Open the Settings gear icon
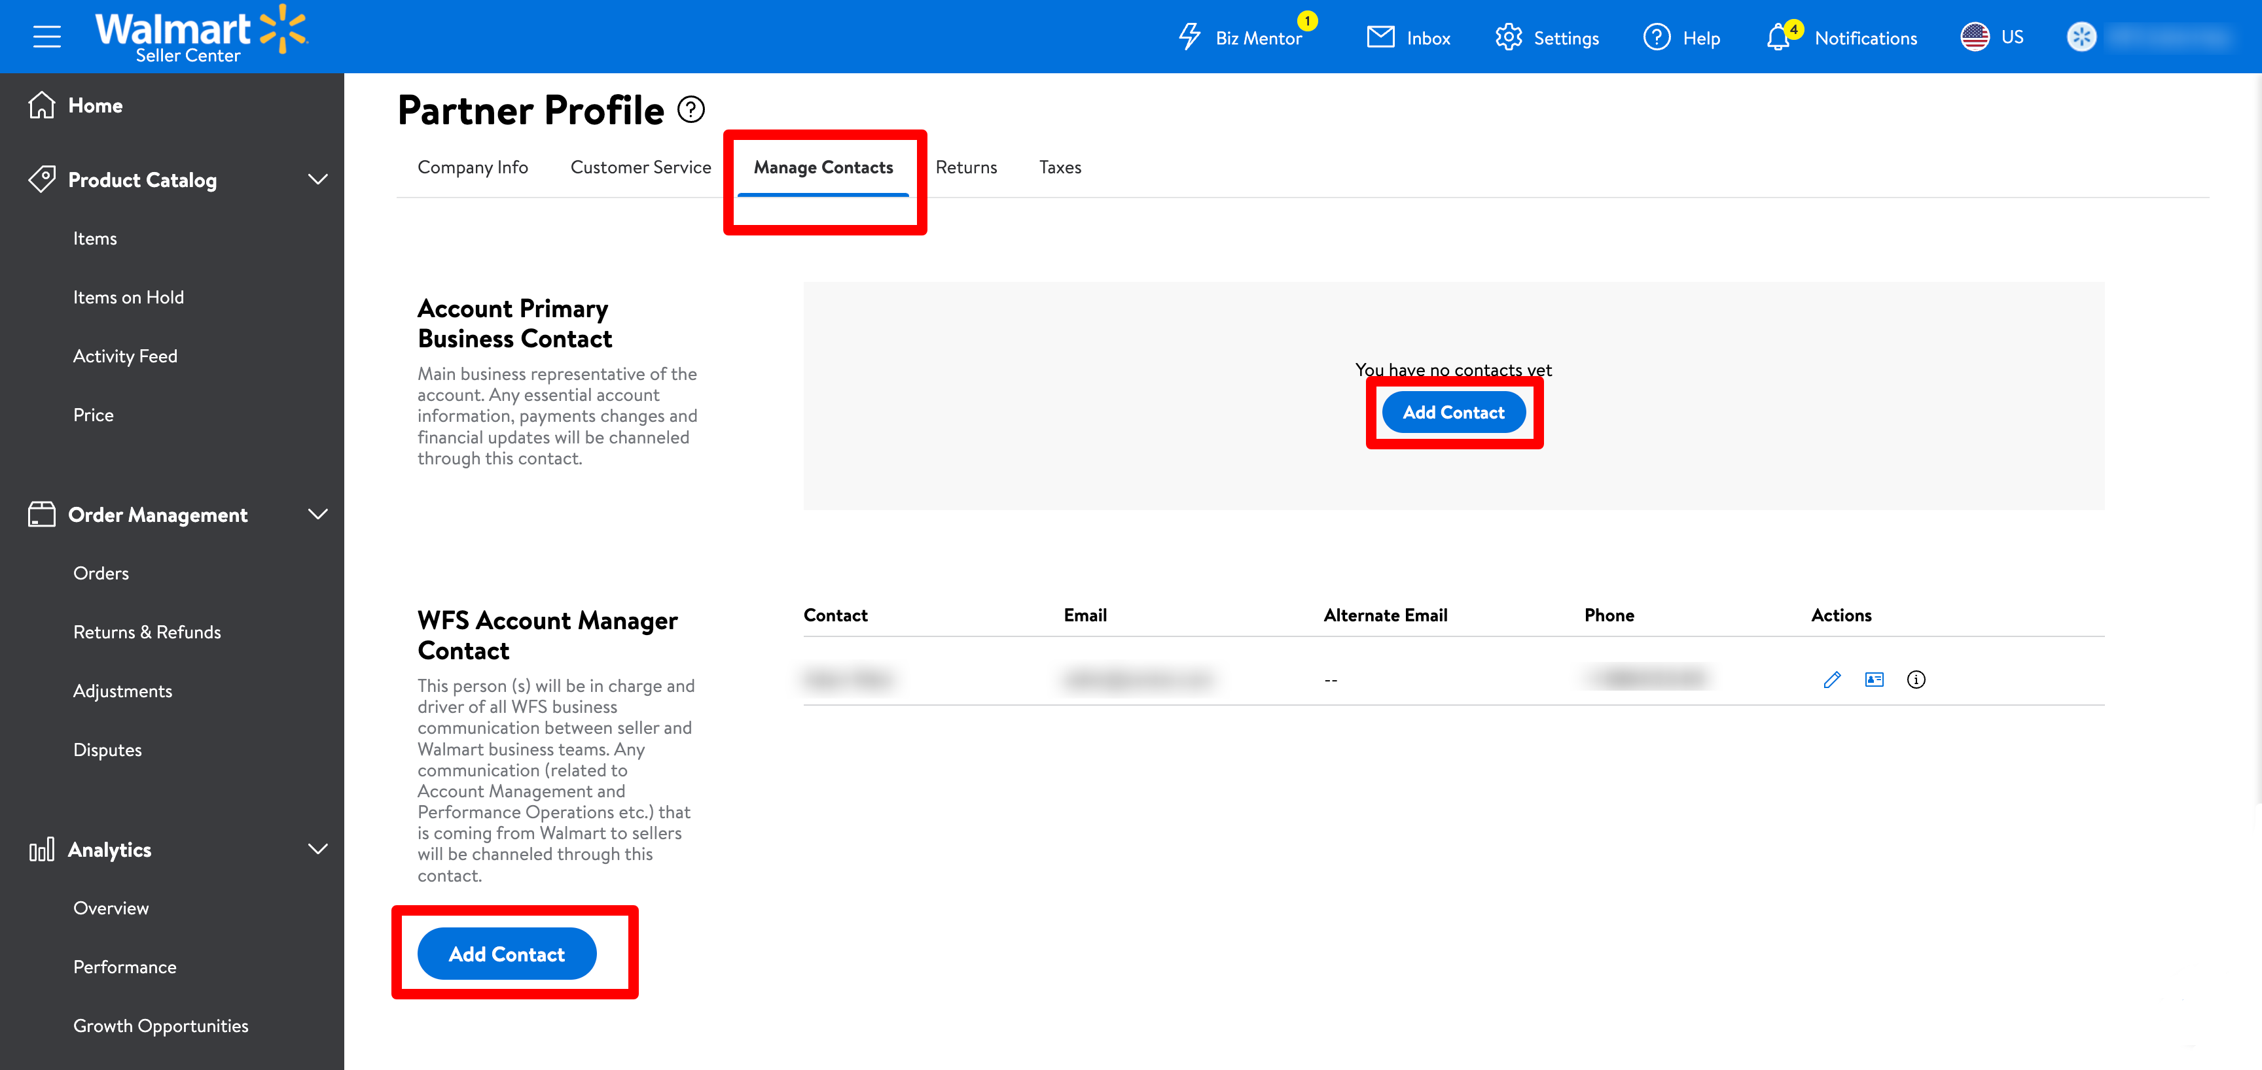This screenshot has height=1070, width=2262. pyautogui.click(x=1509, y=37)
